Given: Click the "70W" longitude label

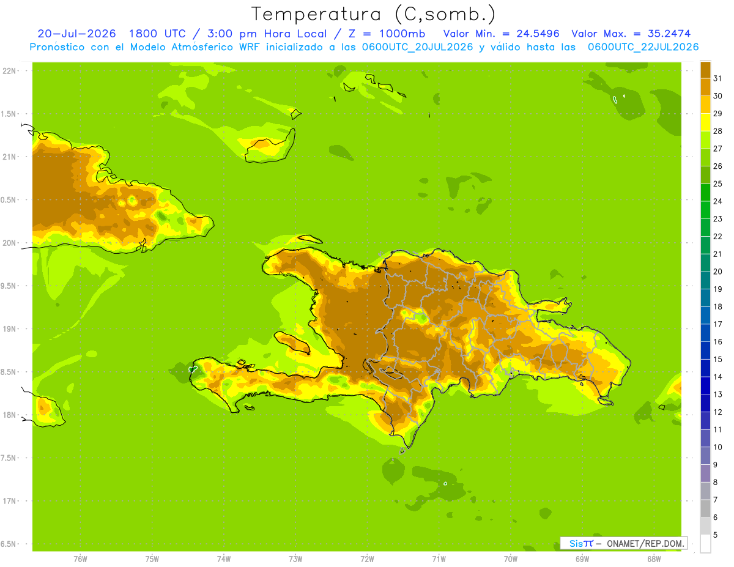Looking at the screenshot, I should coord(510,559).
